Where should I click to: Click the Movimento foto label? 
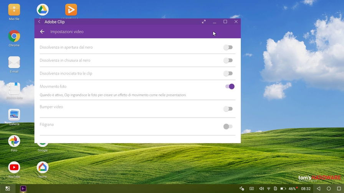pos(53,87)
